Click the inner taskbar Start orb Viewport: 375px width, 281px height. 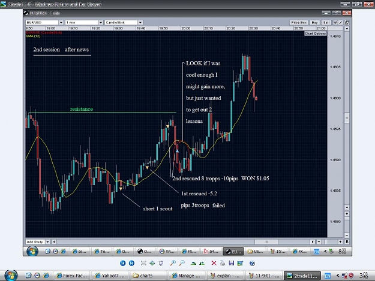(x=32, y=251)
